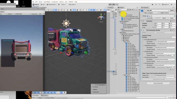Click the prefab Open button
177x99 pixels.
[x=172, y=18]
